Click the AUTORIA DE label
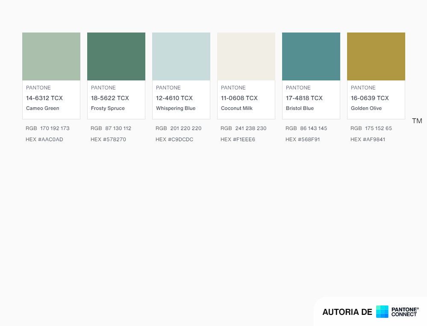This screenshot has height=326, width=427. pos(347,312)
